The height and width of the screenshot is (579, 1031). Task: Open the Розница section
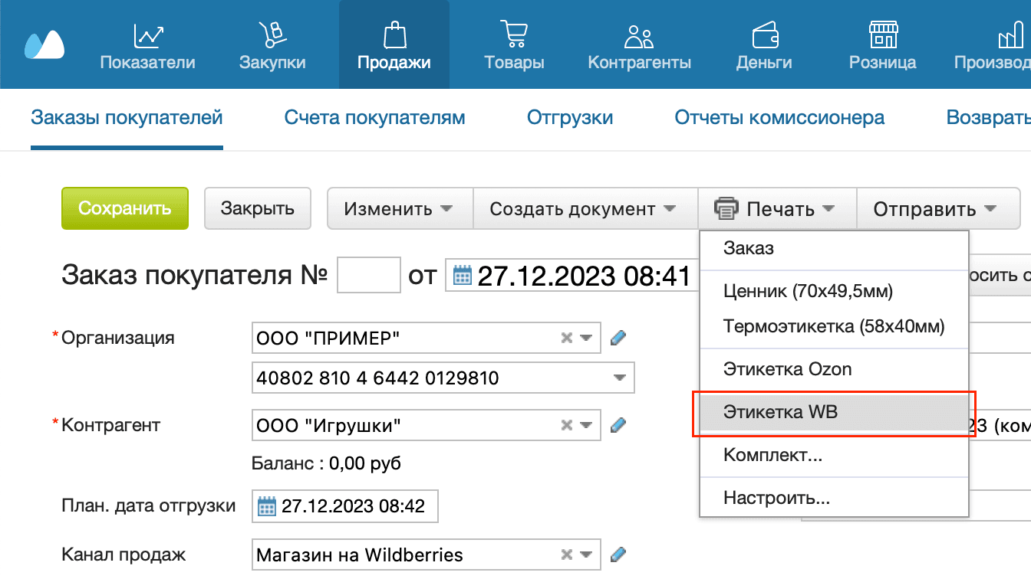click(x=882, y=44)
